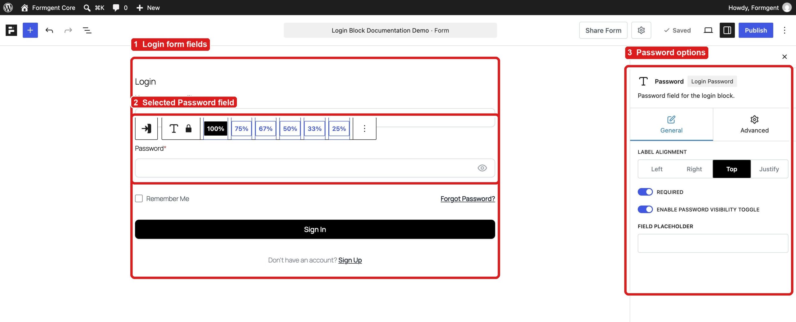Click the Share Form button
Viewport: 796px width, 322px height.
(x=603, y=30)
